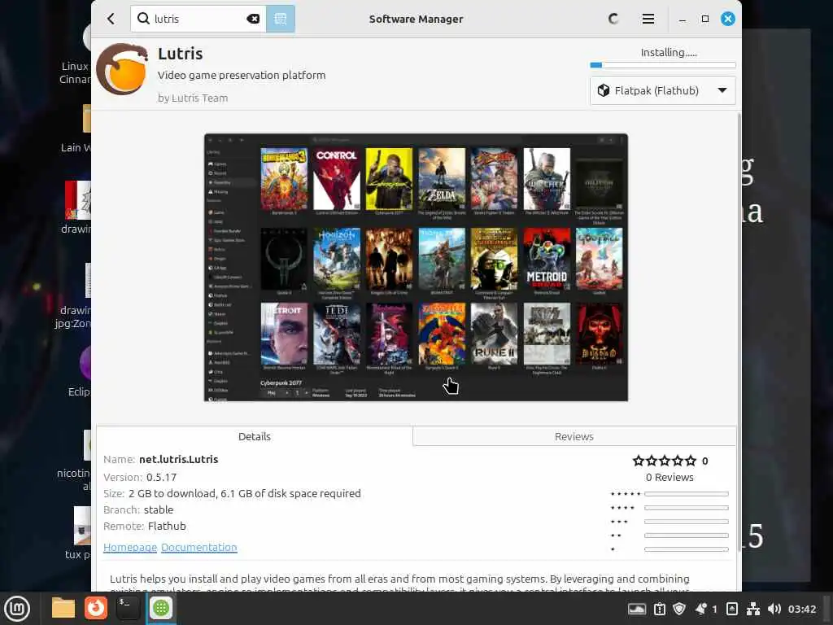833x625 pixels.
Task: Launch Firefox from the panel
Action: pos(96,608)
